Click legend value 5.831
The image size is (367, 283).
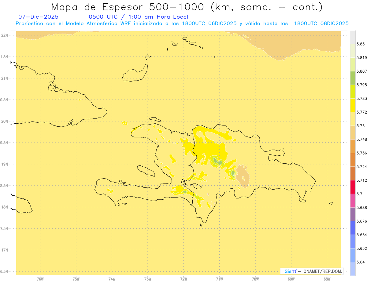point(362,44)
